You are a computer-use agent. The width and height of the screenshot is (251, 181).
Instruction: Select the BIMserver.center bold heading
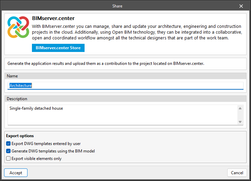(x=53, y=18)
